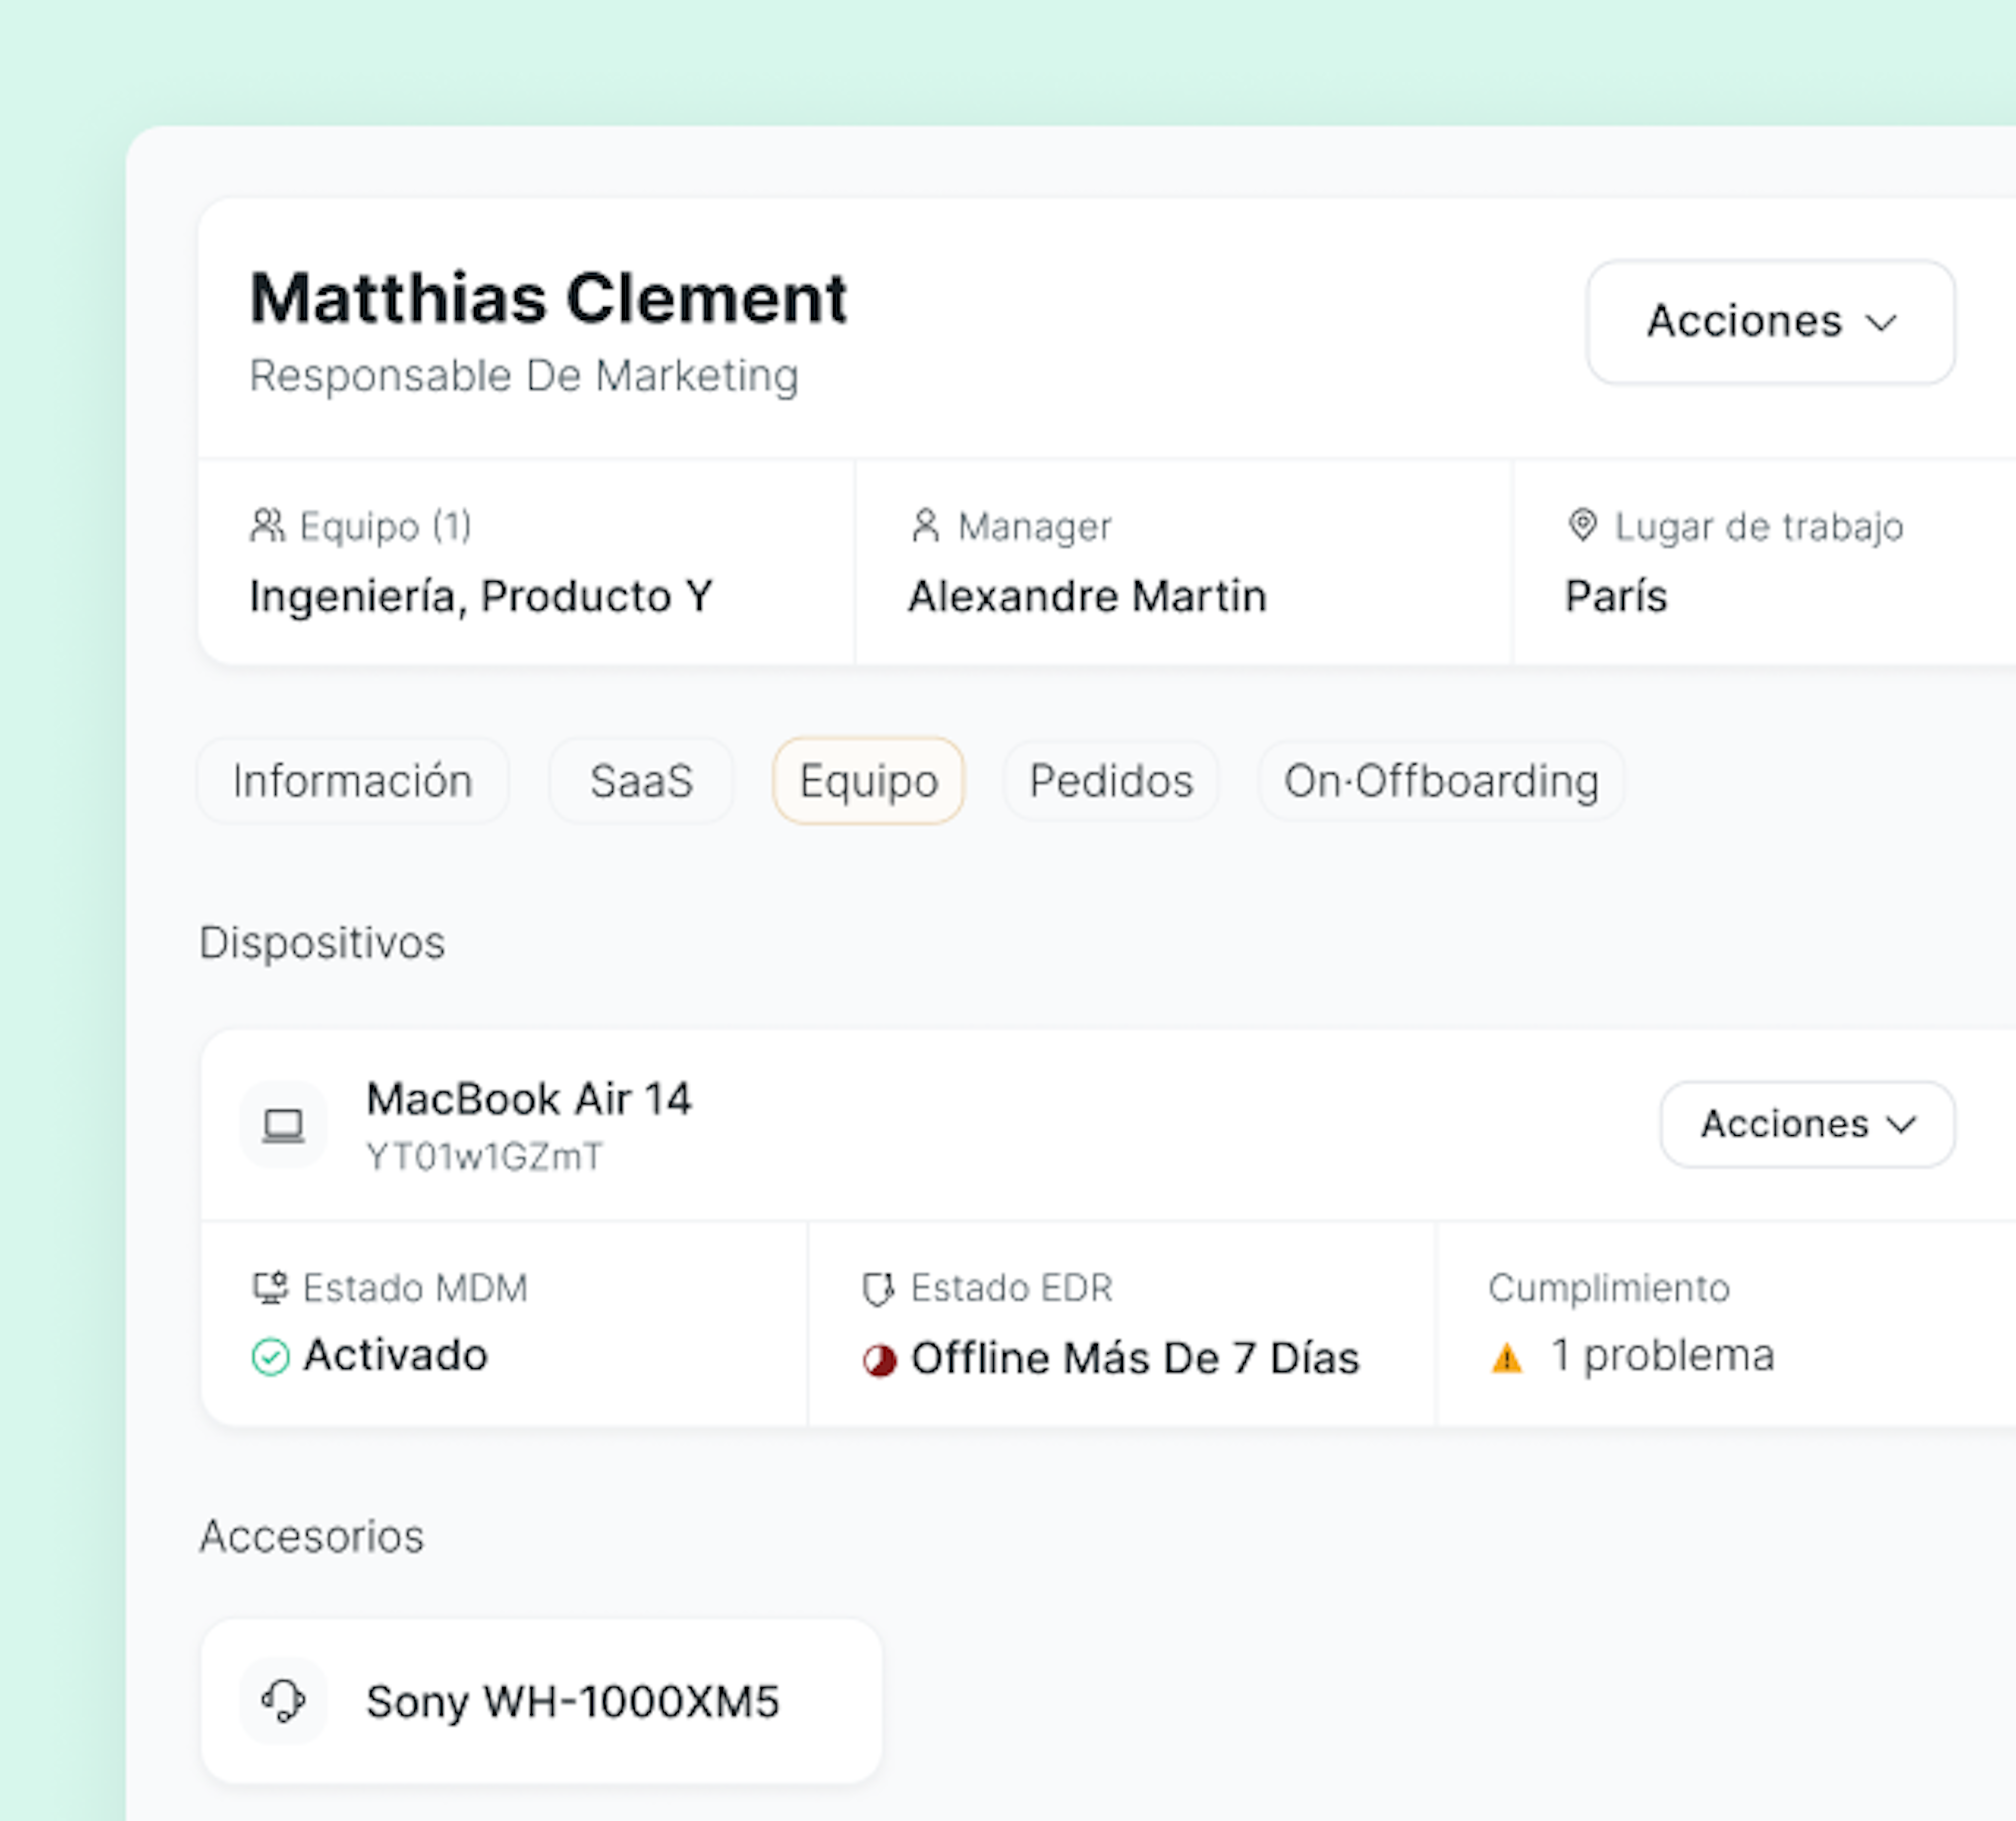Click the Estado EDR shield icon
The image size is (2016, 1821).
(877, 1289)
